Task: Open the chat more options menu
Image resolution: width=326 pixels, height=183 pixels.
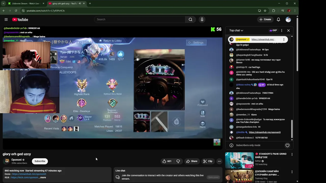Action: click(281, 30)
